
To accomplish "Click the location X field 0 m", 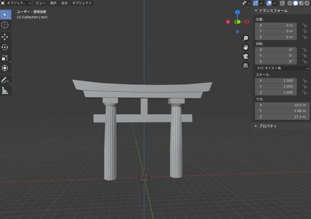I will click(276, 25).
